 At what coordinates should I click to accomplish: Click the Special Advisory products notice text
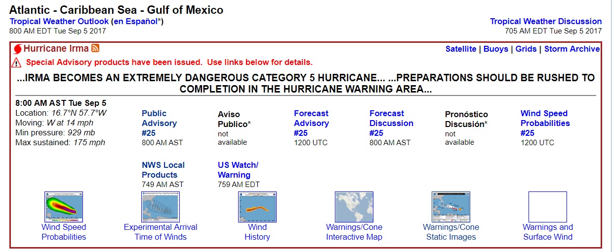pos(169,63)
